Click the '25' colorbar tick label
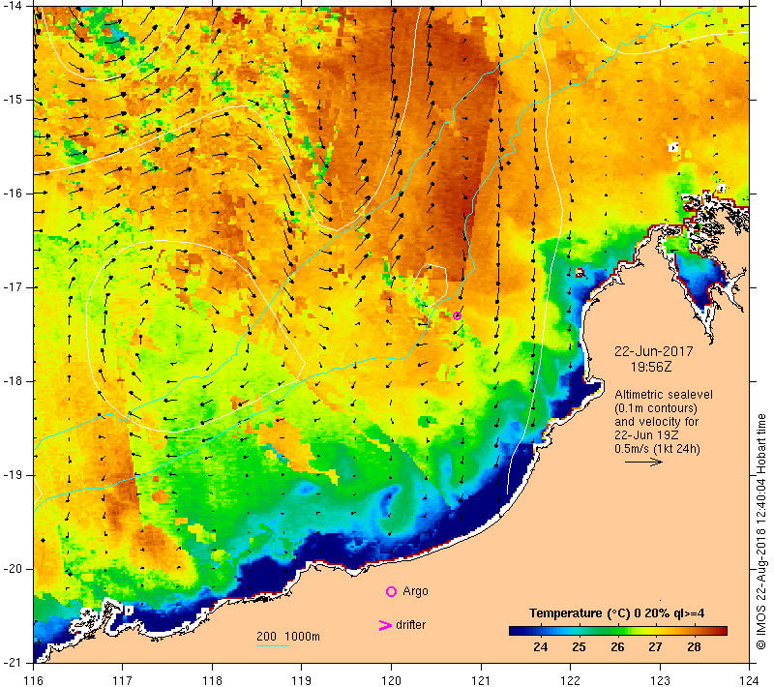The image size is (774, 687). click(579, 647)
